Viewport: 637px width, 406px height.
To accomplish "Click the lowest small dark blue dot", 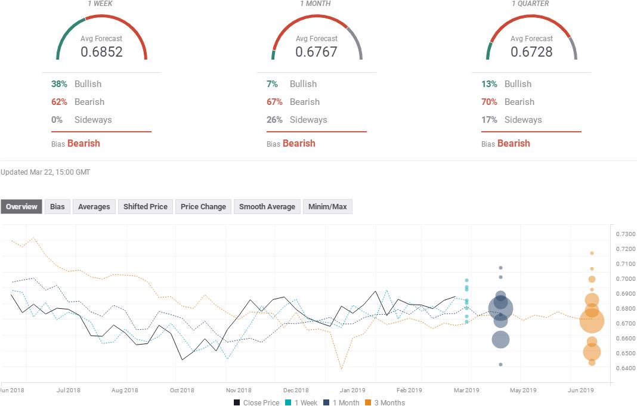I will [500, 364].
